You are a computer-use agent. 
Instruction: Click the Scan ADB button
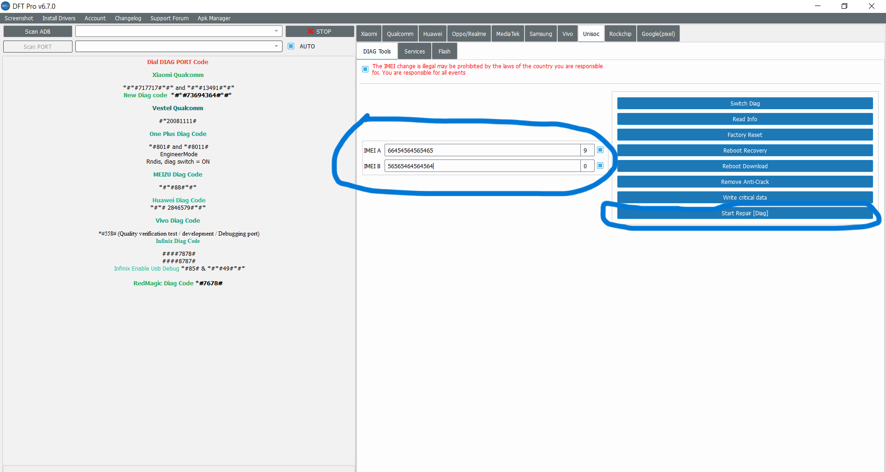click(38, 31)
